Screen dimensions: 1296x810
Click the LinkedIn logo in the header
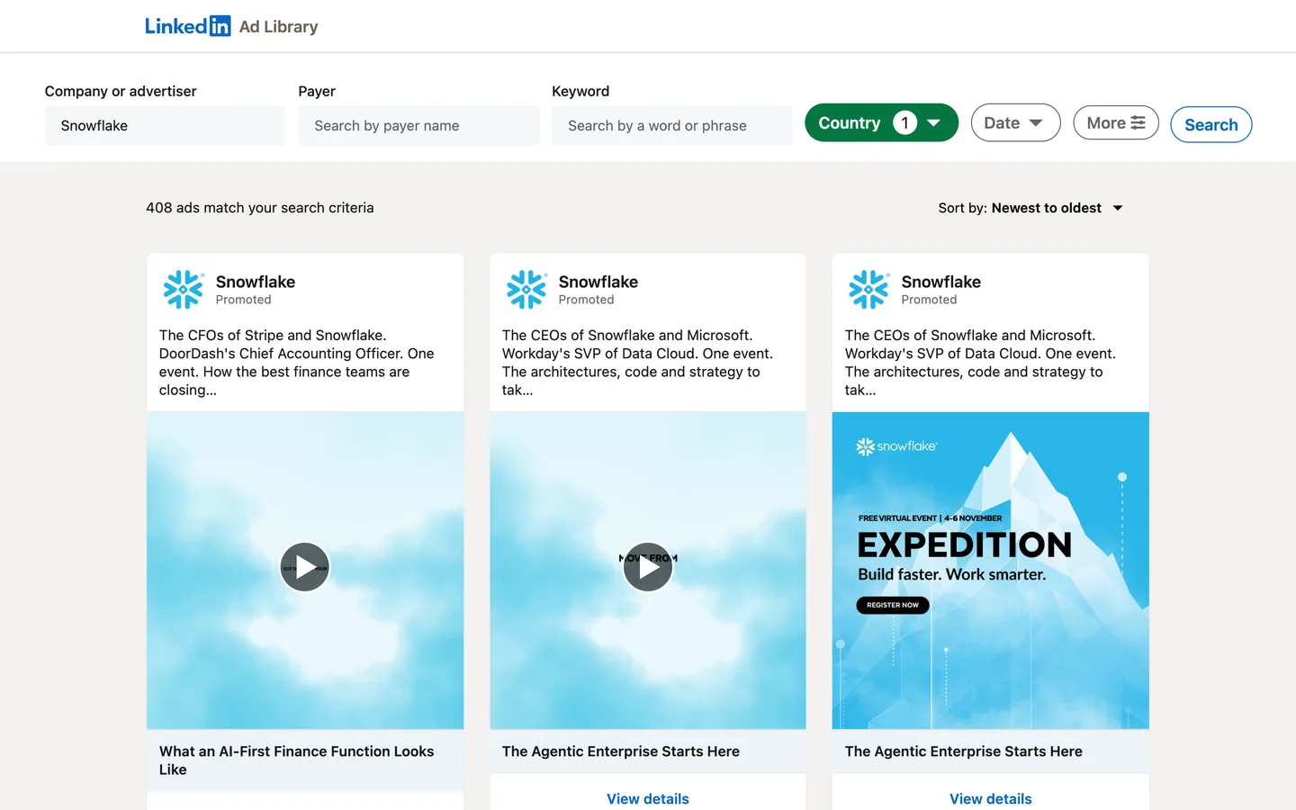187,26
